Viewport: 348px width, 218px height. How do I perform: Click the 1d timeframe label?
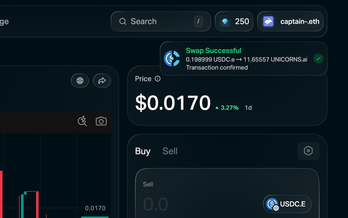tap(248, 108)
